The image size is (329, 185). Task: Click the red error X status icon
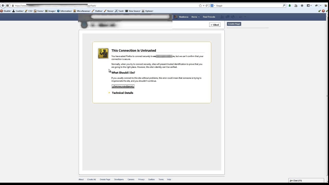click(323, 11)
